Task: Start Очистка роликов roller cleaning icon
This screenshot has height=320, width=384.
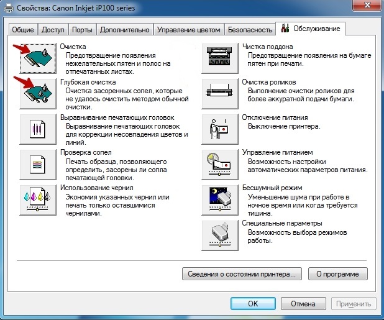Action: 220,93
